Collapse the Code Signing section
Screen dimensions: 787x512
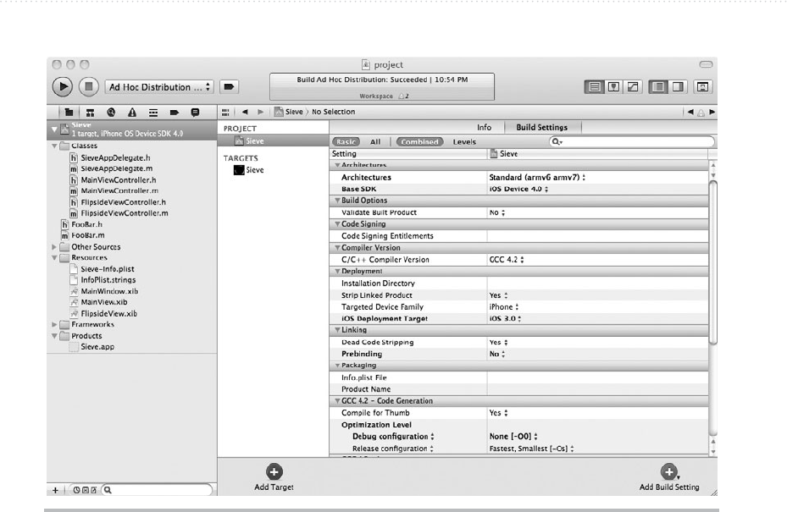pyautogui.click(x=337, y=224)
